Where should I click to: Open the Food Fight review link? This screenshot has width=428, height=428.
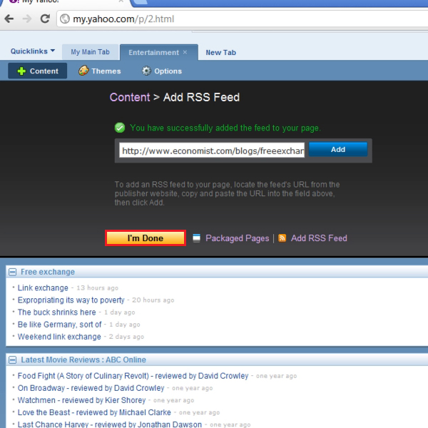tap(133, 376)
